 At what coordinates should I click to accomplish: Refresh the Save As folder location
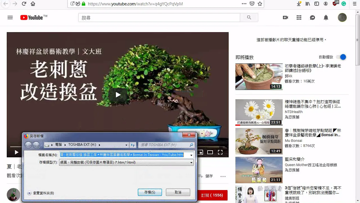tap(133, 145)
